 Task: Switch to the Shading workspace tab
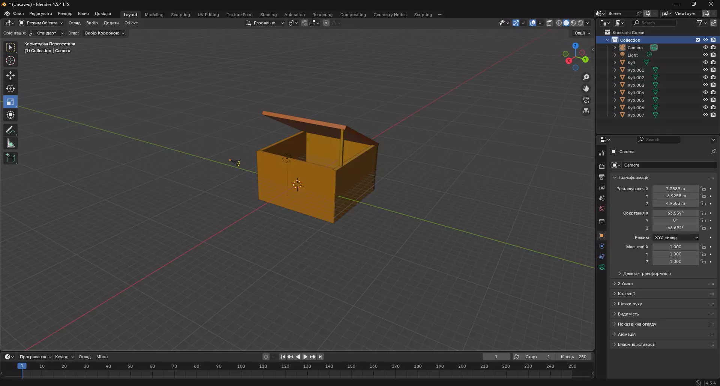pos(268,15)
